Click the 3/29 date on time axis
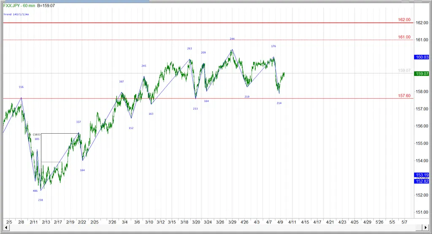This screenshot has height=234, width=432. (x=232, y=221)
